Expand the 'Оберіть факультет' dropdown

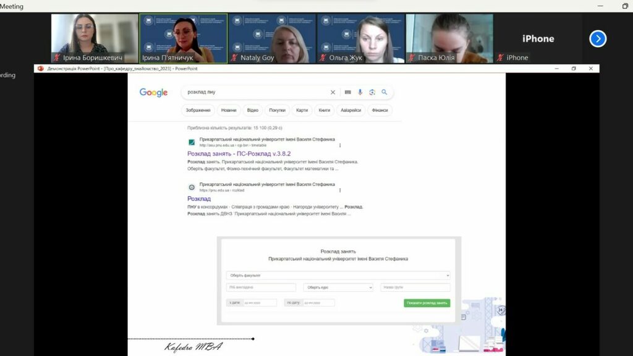(x=338, y=275)
